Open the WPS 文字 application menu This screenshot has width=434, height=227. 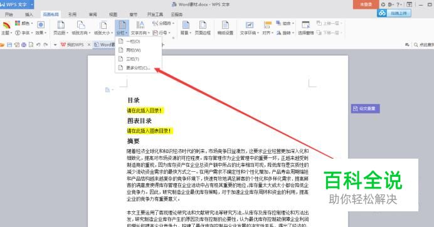[x=17, y=4]
